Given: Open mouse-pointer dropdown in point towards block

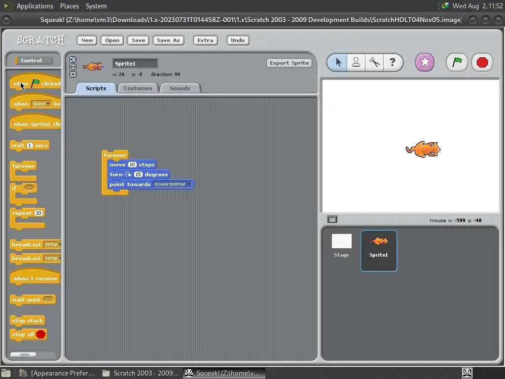Looking at the screenshot, I should (172, 184).
